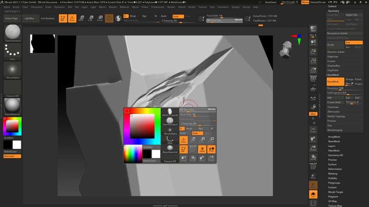
Task: Click the local symmetry icon on the right shelf
Action: coord(313,98)
